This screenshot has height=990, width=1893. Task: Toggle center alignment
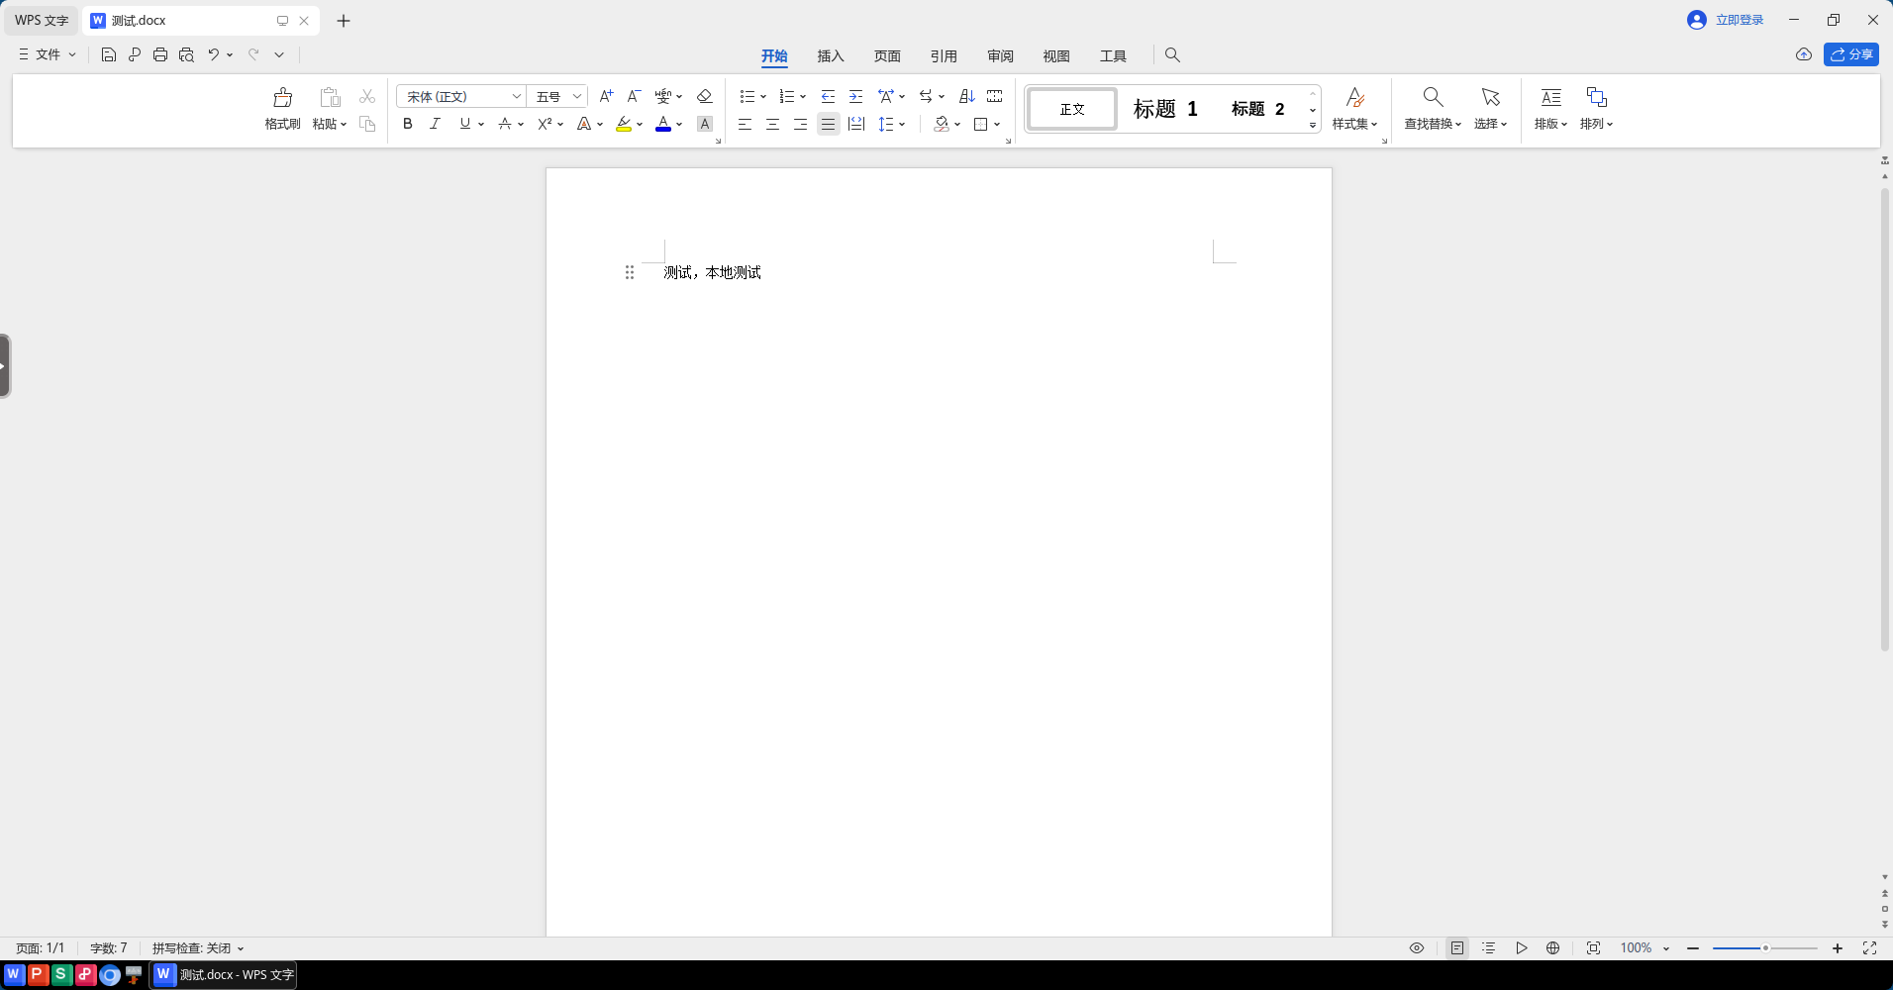(x=772, y=124)
